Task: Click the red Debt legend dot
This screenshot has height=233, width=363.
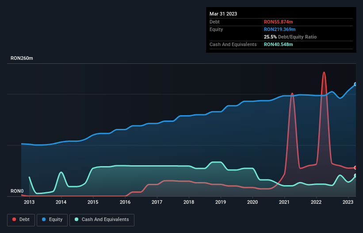Action: tap(14, 219)
